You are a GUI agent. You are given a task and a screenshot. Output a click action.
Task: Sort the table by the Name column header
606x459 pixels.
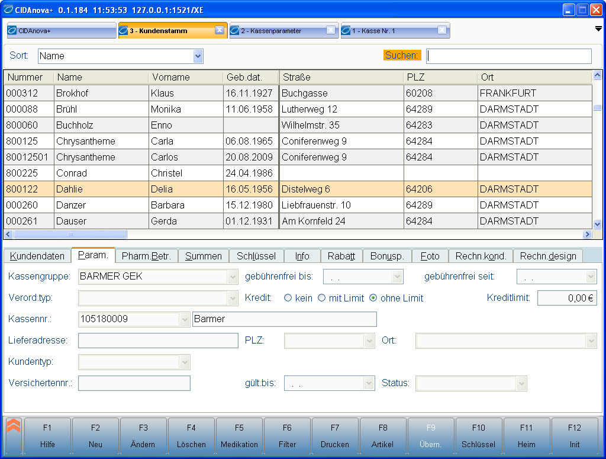pyautogui.click(x=101, y=78)
